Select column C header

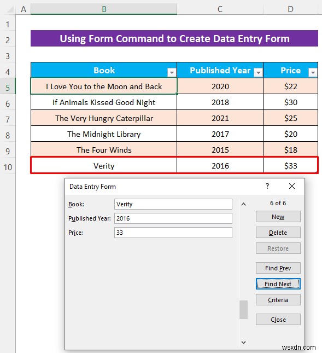(220, 9)
